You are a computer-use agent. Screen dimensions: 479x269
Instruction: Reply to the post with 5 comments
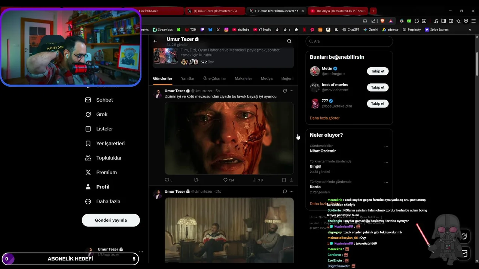pyautogui.click(x=168, y=180)
